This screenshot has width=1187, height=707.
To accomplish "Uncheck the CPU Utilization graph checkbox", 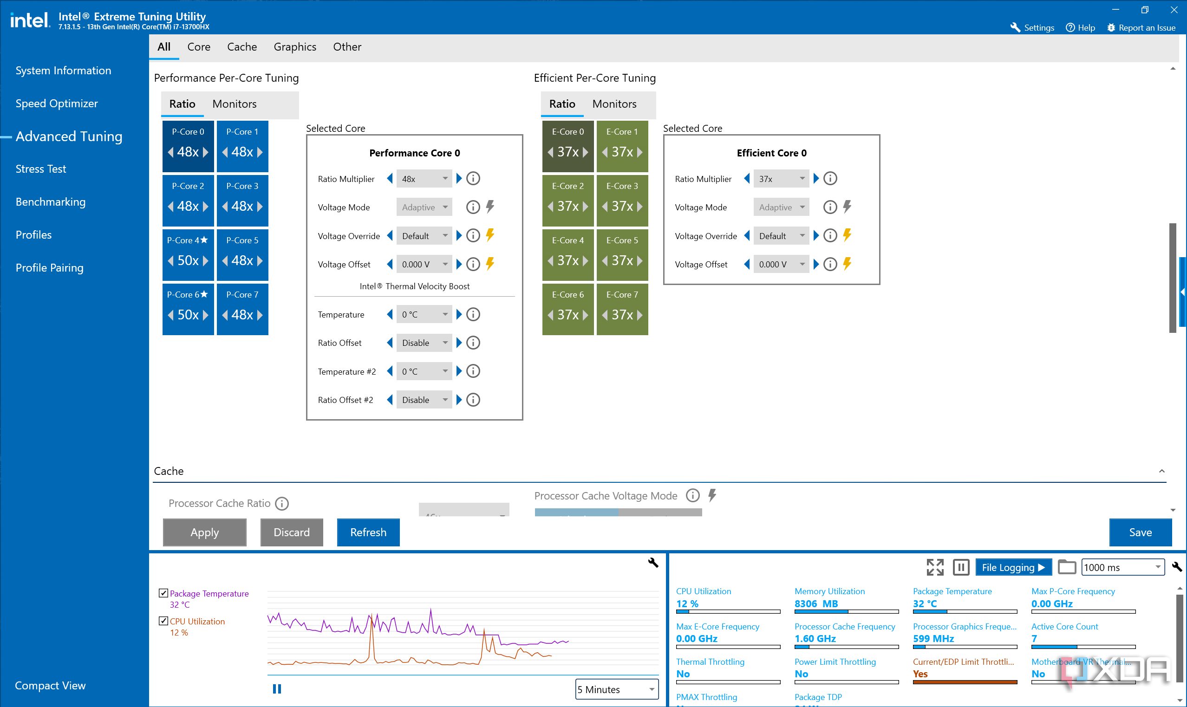I will (x=163, y=621).
